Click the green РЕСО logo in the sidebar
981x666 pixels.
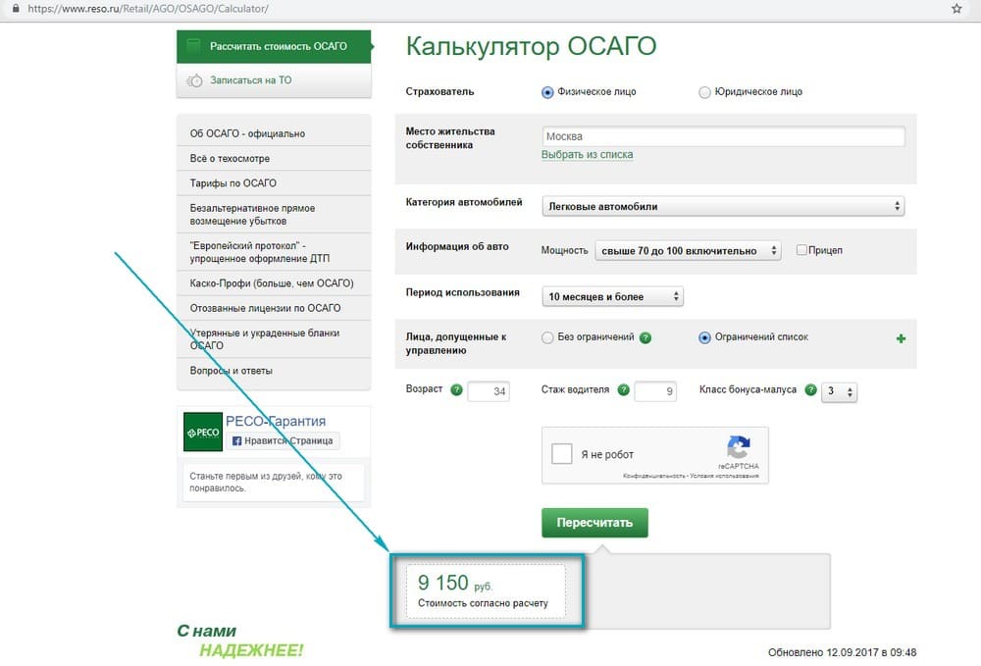[201, 431]
